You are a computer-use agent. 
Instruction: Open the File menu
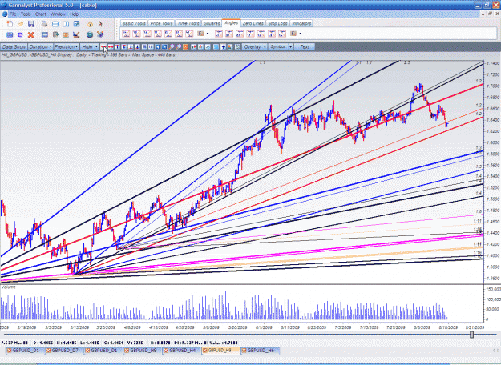pyautogui.click(x=13, y=14)
